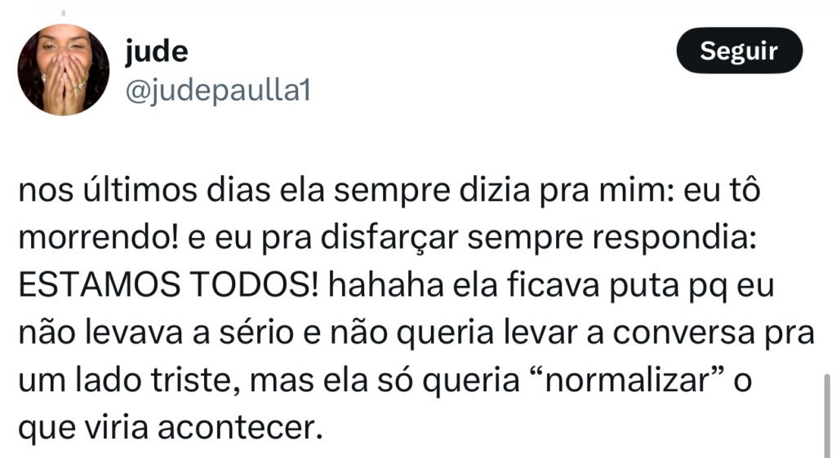836x458 pixels.
Task: Open the profile via display name jude
Action: 156,52
